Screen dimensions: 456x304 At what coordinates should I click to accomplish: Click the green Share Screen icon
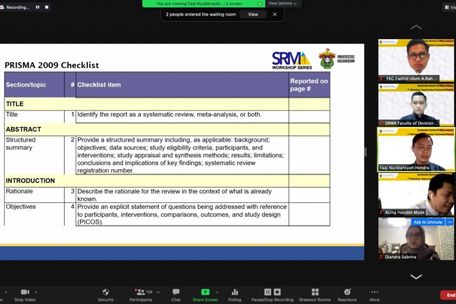point(205,292)
